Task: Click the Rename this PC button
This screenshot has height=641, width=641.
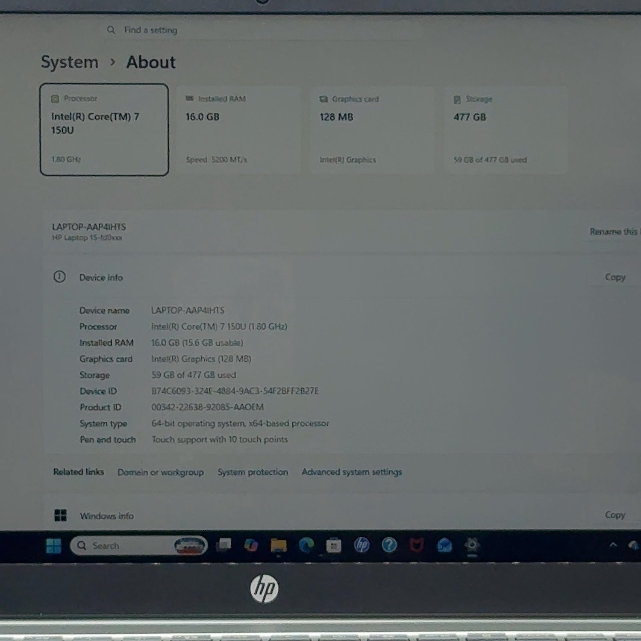Action: (614, 232)
